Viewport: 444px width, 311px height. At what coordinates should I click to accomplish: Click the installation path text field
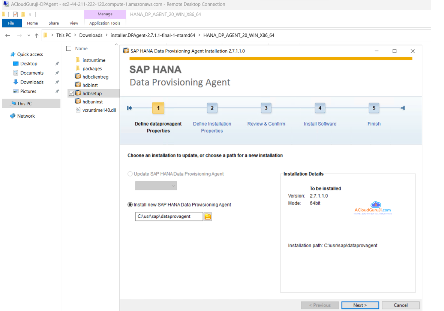[169, 217]
